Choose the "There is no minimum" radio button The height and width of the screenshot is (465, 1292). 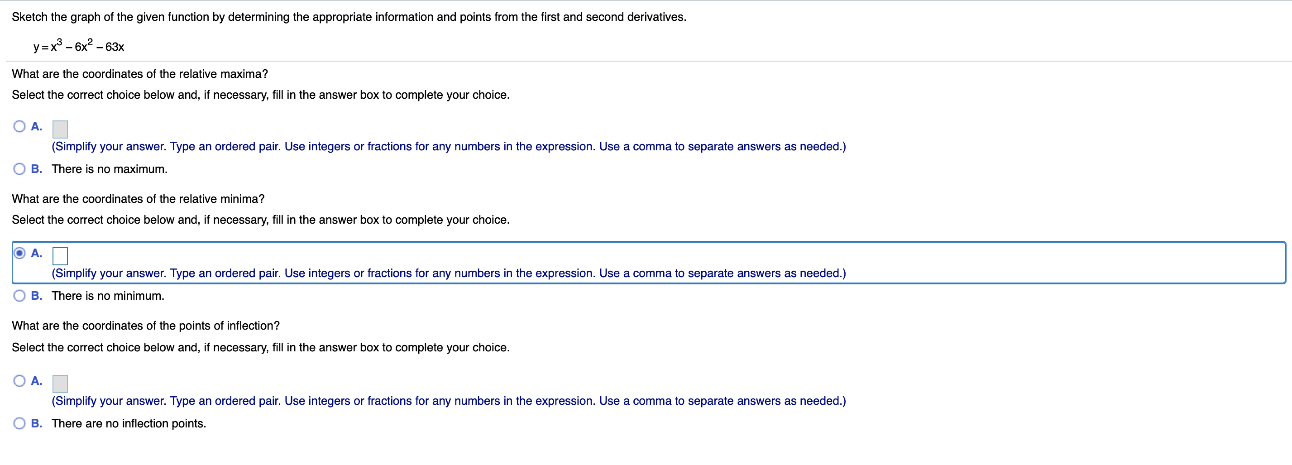[x=19, y=296]
